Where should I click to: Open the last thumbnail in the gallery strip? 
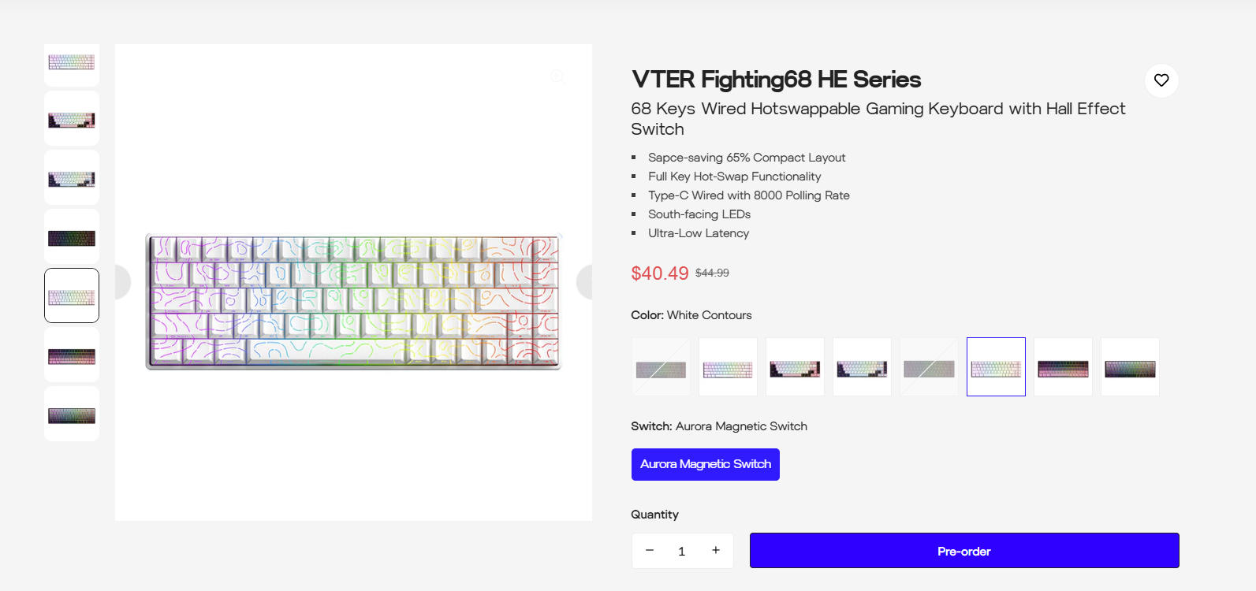72,414
